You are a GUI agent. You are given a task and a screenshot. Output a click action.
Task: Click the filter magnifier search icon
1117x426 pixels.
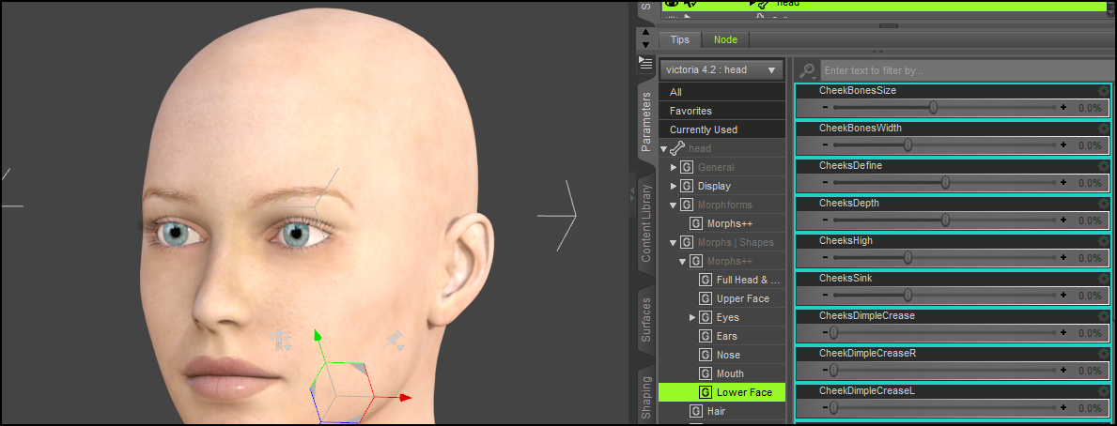click(806, 70)
